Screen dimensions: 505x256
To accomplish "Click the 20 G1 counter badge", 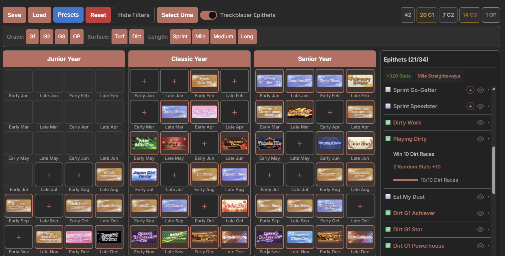I will [427, 15].
